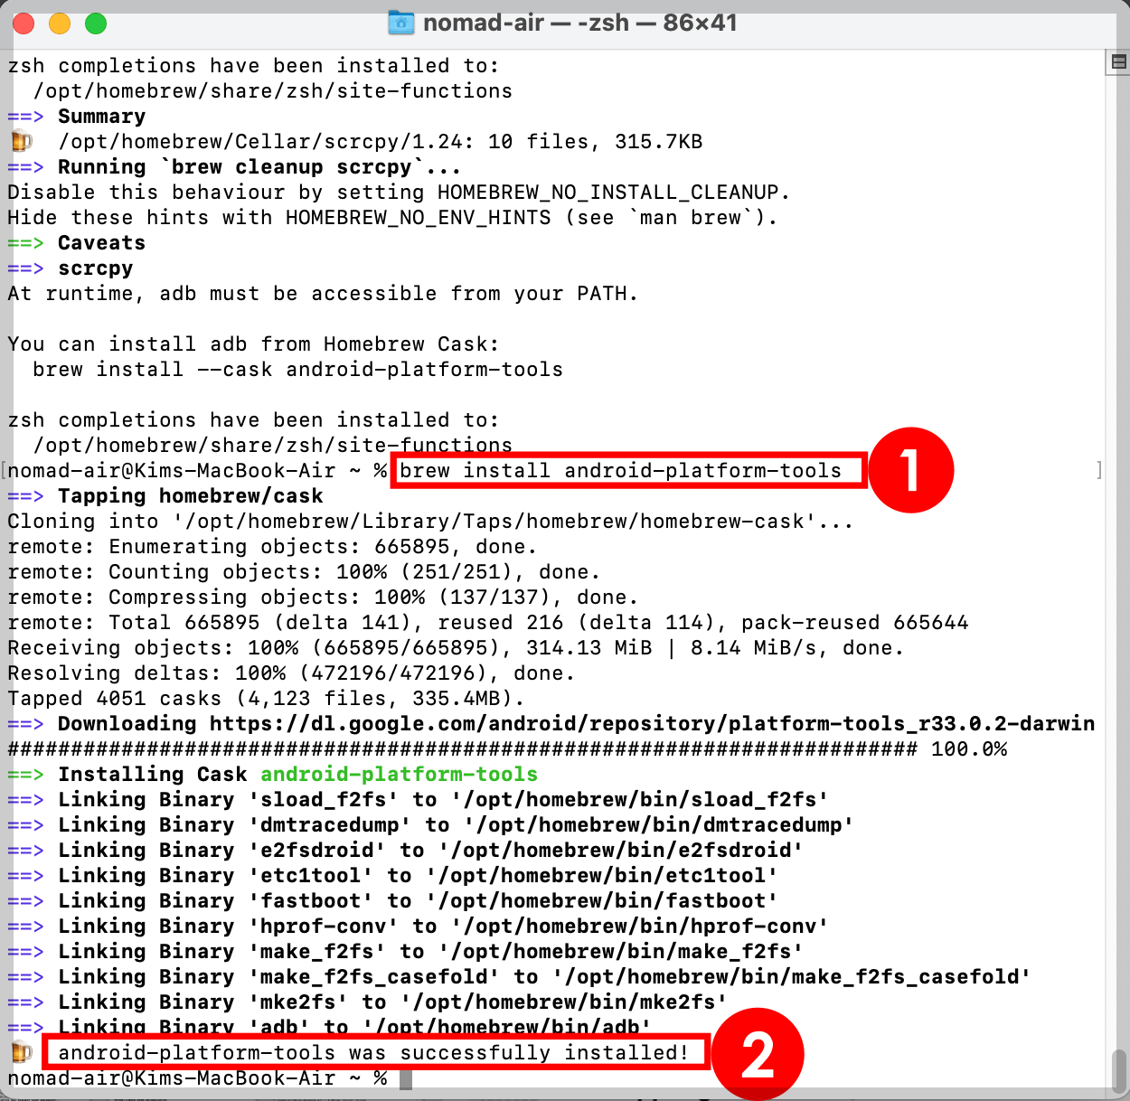Click the "Linking Binary 'etc1tool'" line
This screenshot has width=1130, height=1101.
393,876
